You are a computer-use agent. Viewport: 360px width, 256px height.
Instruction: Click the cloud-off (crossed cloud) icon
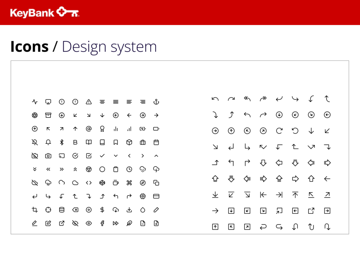pos(35,183)
